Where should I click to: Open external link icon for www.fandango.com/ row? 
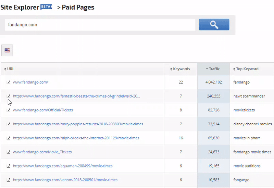click(x=9, y=82)
